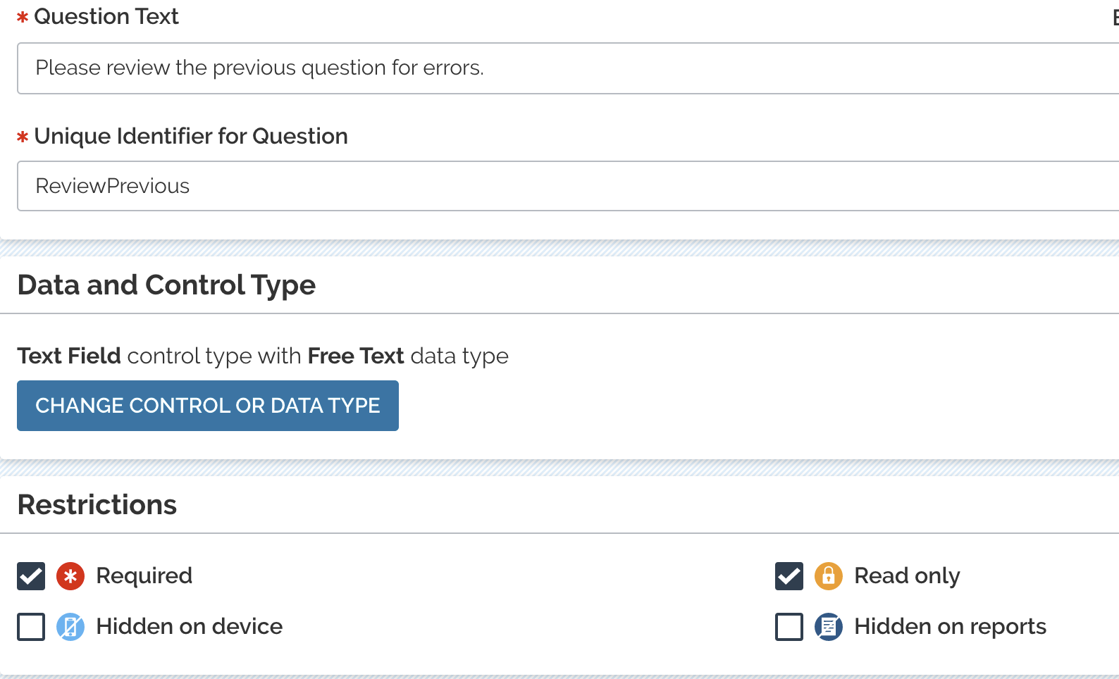Click the Data and Control Type heading
Image resolution: width=1119 pixels, height=679 pixels.
pos(166,285)
